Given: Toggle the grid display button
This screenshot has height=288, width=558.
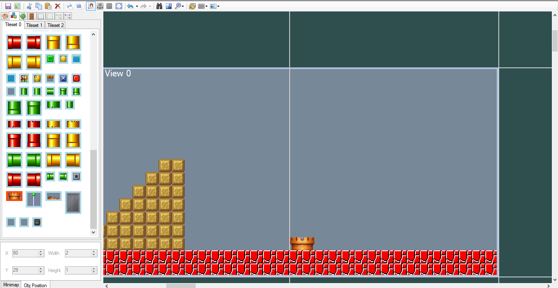Looking at the screenshot, I should (109, 6).
